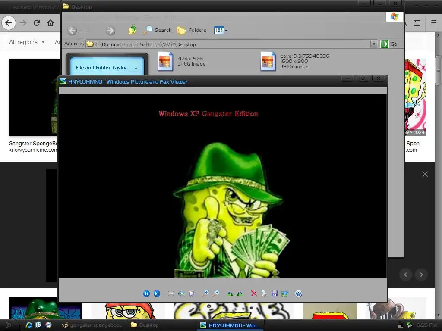This screenshot has width=442, height=331.
Task: Close the image preview panel in browser
Action: (x=425, y=174)
